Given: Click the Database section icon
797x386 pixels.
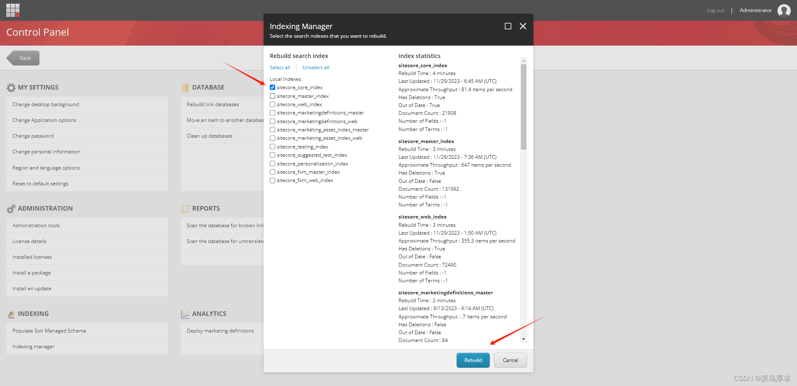Looking at the screenshot, I should tap(186, 87).
